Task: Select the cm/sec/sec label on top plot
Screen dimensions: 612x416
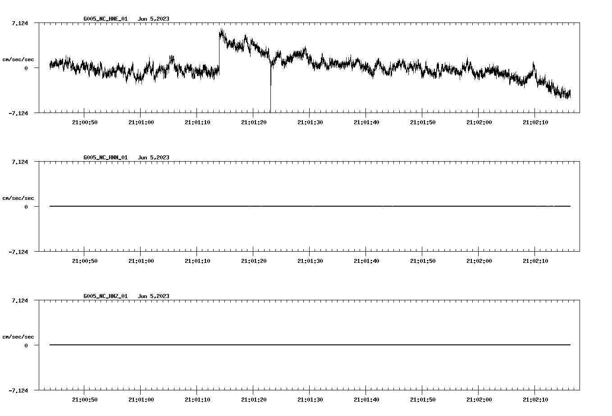Action: coord(18,59)
